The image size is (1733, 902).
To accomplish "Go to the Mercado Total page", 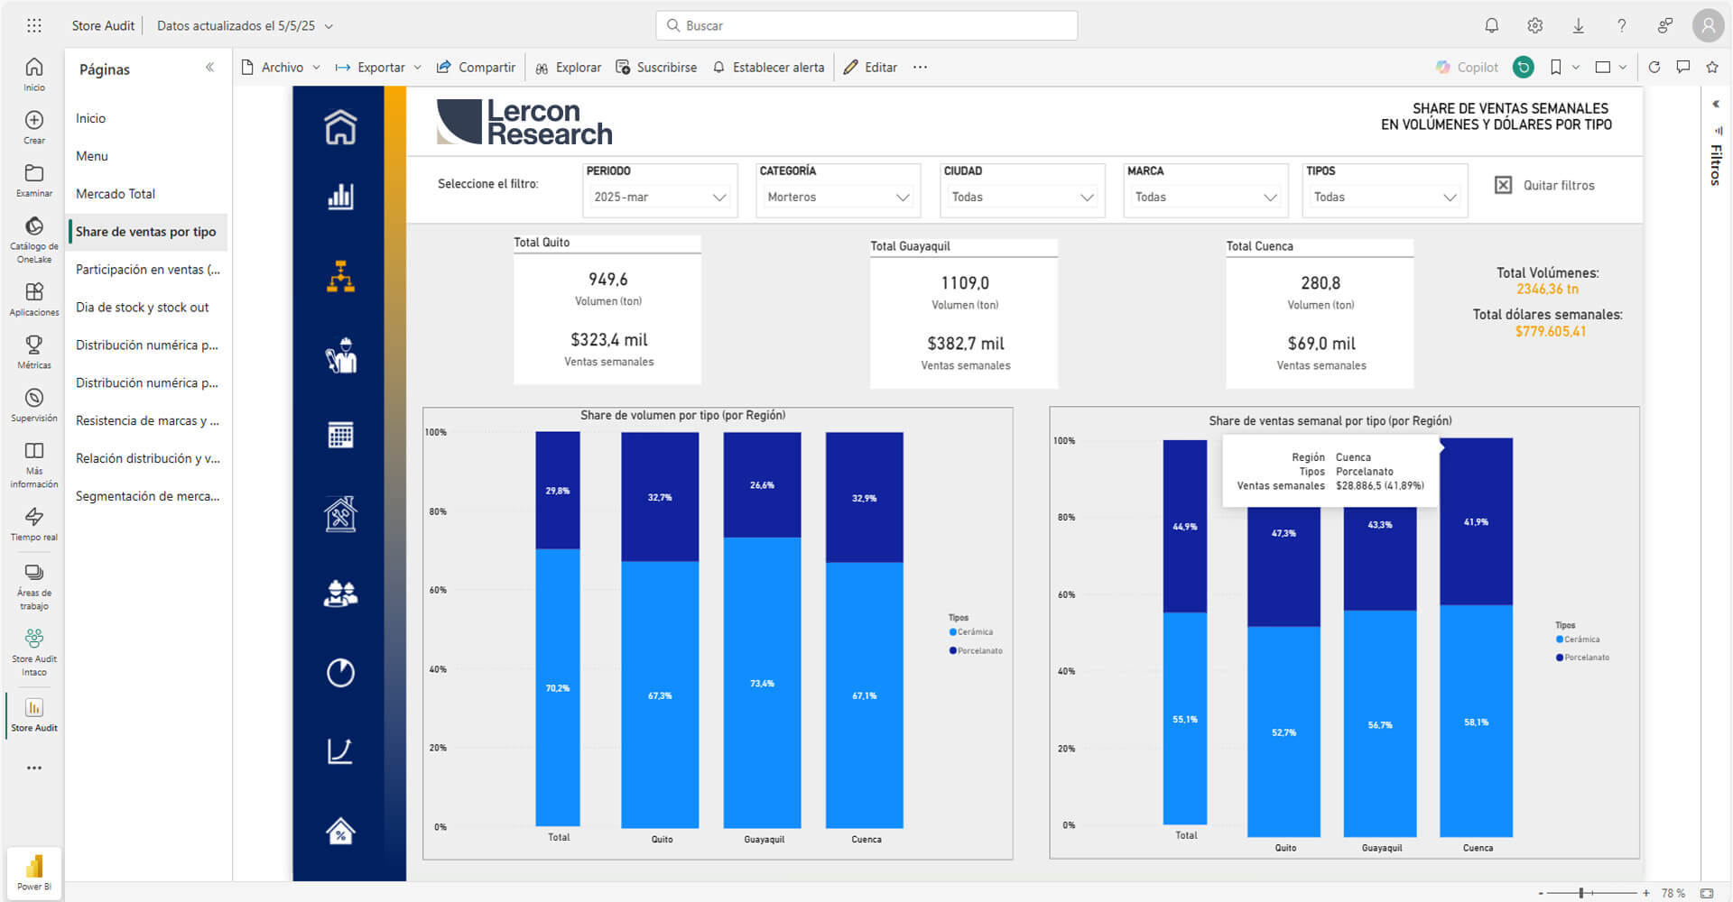I will [x=116, y=194].
